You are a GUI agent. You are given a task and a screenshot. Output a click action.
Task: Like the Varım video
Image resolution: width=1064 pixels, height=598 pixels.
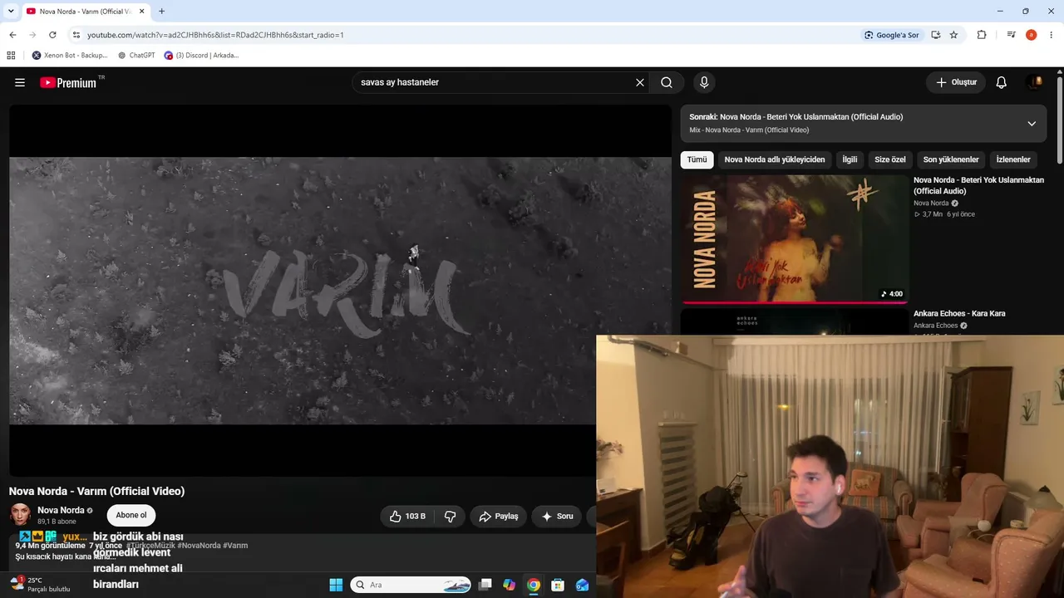tap(407, 516)
